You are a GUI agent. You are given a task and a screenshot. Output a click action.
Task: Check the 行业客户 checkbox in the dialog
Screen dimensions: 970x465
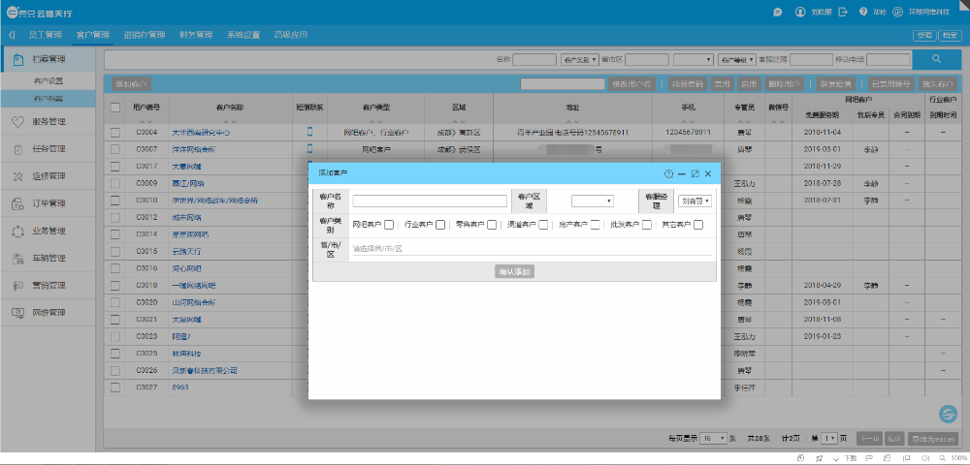point(439,225)
